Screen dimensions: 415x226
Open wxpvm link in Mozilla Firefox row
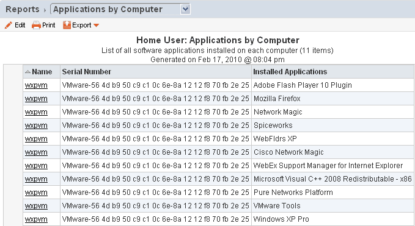pyautogui.click(x=36, y=99)
